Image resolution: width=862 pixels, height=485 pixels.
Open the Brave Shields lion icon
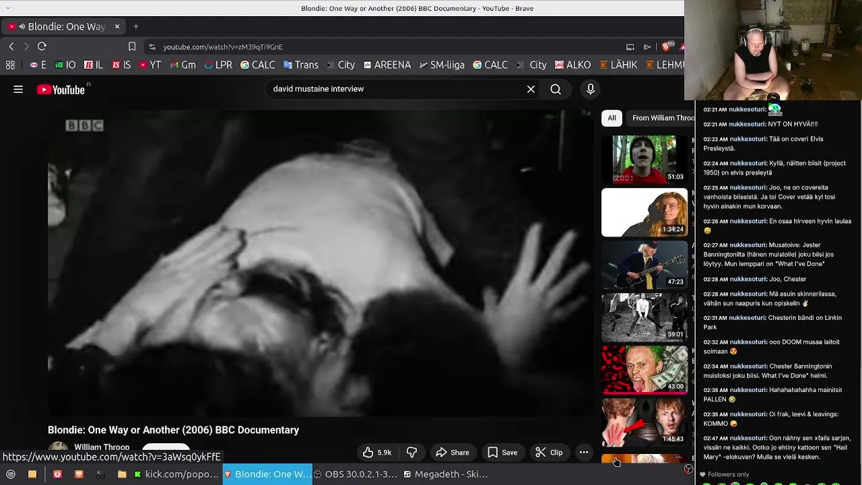click(x=666, y=46)
